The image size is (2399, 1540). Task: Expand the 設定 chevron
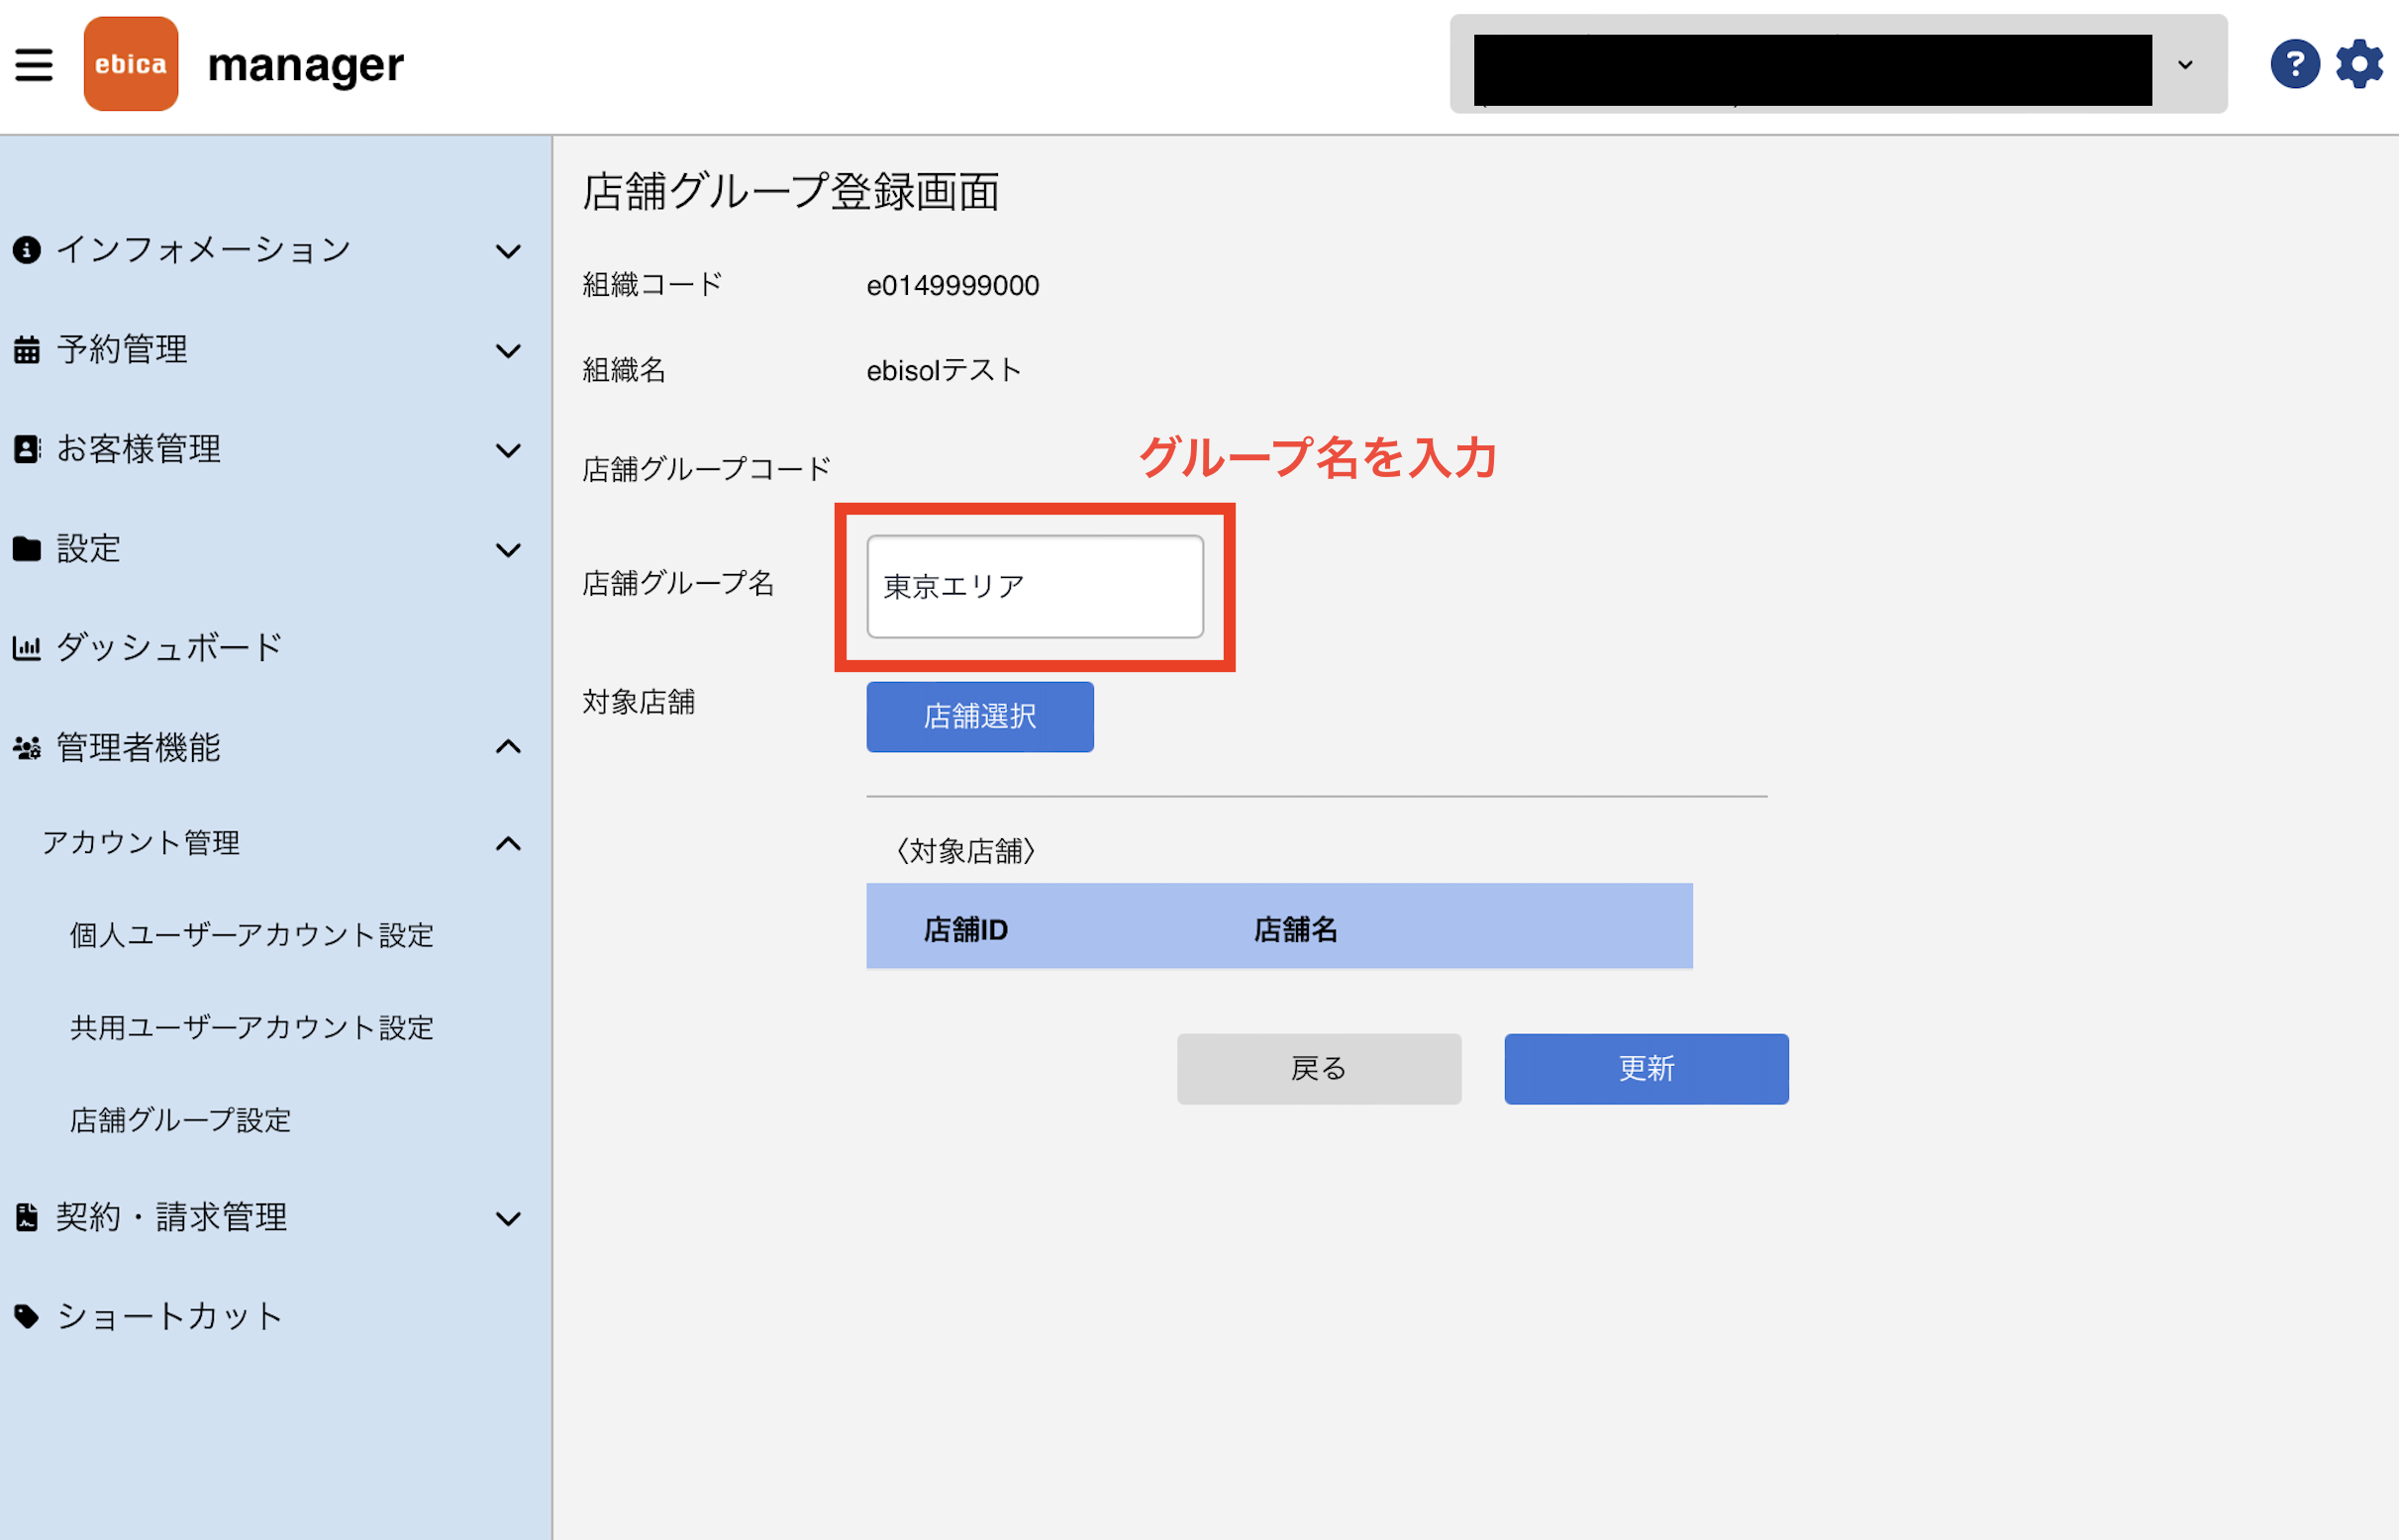point(508,550)
